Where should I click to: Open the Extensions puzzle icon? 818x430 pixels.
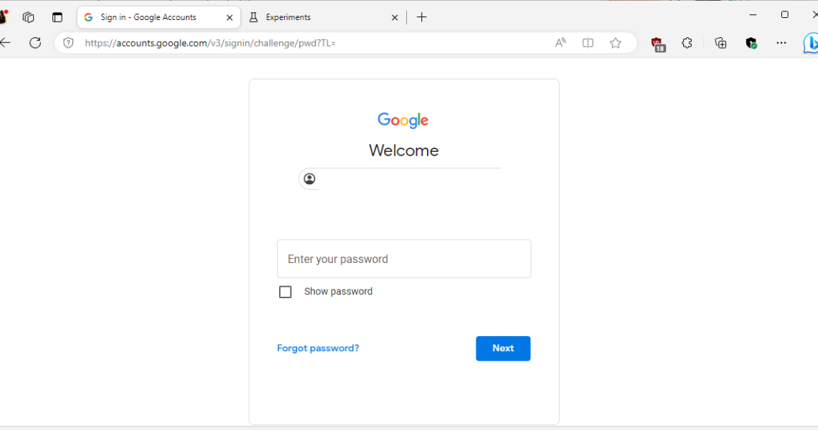[x=687, y=43]
